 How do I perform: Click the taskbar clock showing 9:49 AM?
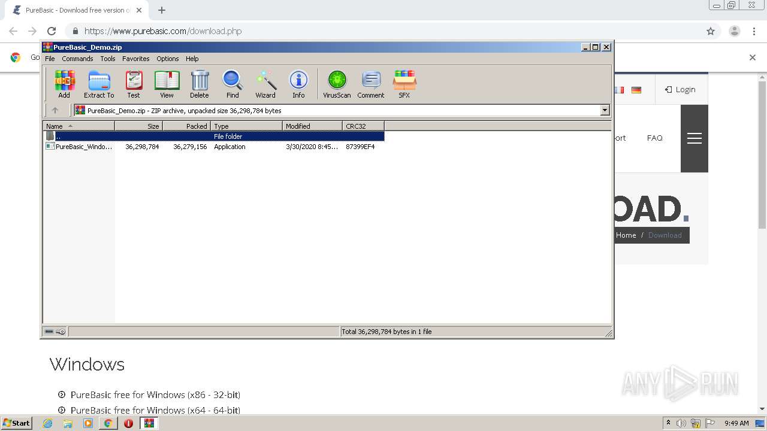click(736, 423)
